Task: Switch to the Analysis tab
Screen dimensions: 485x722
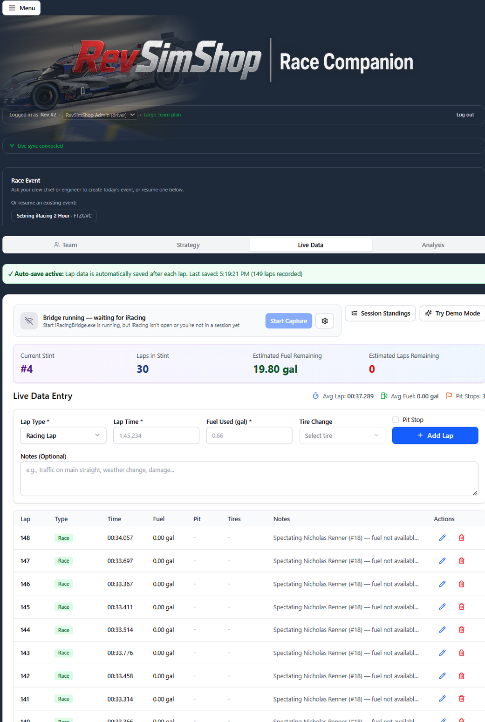Action: 433,245
